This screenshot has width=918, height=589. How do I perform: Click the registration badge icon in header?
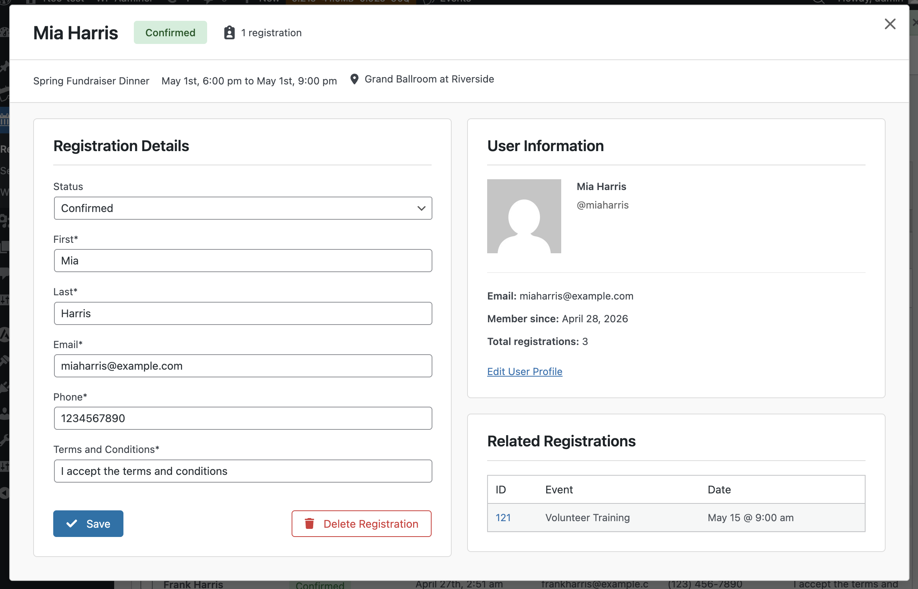pos(229,33)
